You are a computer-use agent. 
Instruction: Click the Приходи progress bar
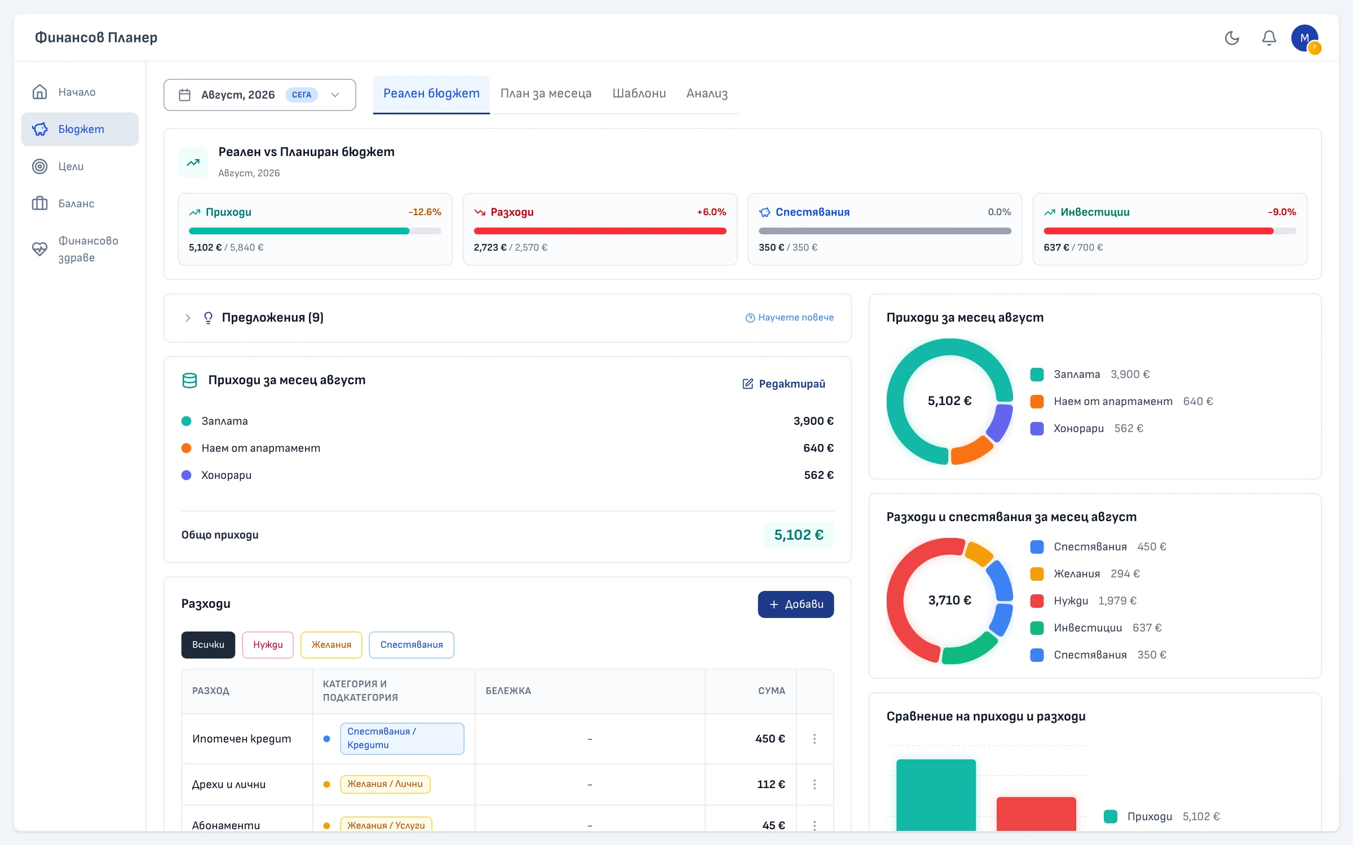315,231
